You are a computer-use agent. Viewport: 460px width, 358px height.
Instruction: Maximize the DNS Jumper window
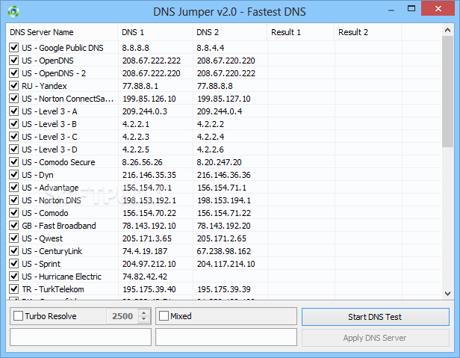pos(411,8)
